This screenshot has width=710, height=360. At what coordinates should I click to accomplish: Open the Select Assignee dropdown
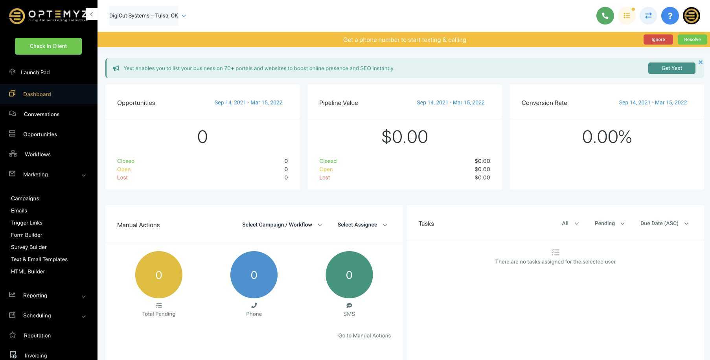coord(362,225)
